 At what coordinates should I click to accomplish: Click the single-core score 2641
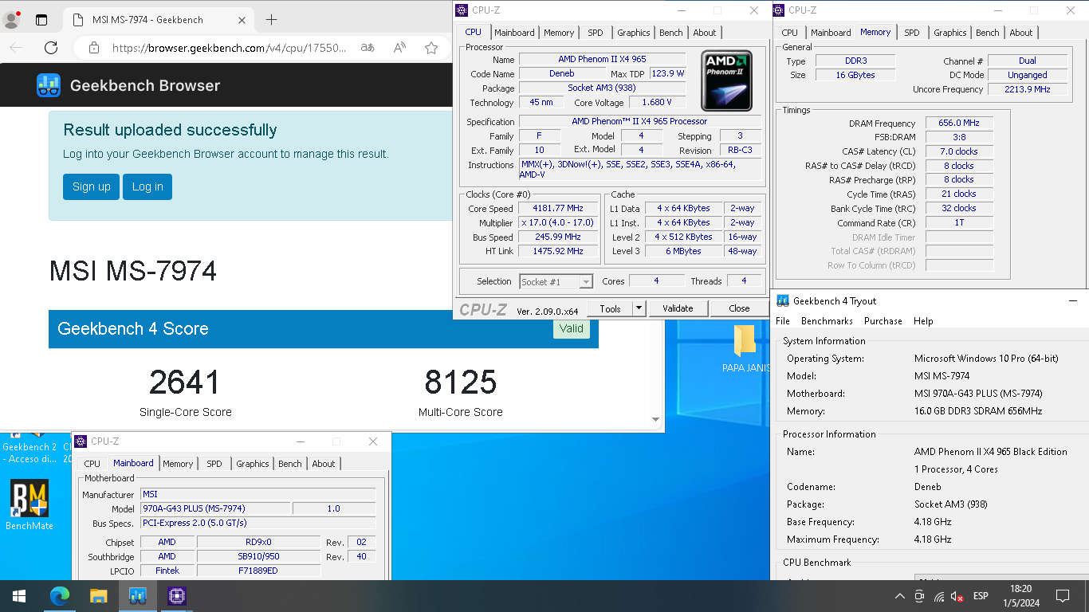point(184,382)
